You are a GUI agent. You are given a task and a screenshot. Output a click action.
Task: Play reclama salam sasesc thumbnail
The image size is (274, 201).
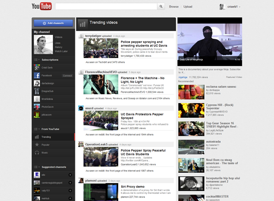(x=191, y=92)
